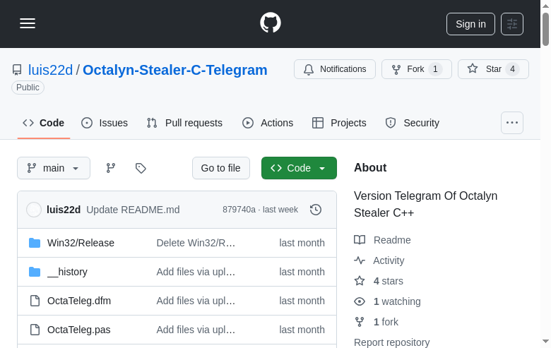Open the Octalyn-Stealer-C-Telegram repository link
This screenshot has height=348, width=551.
[x=175, y=70]
